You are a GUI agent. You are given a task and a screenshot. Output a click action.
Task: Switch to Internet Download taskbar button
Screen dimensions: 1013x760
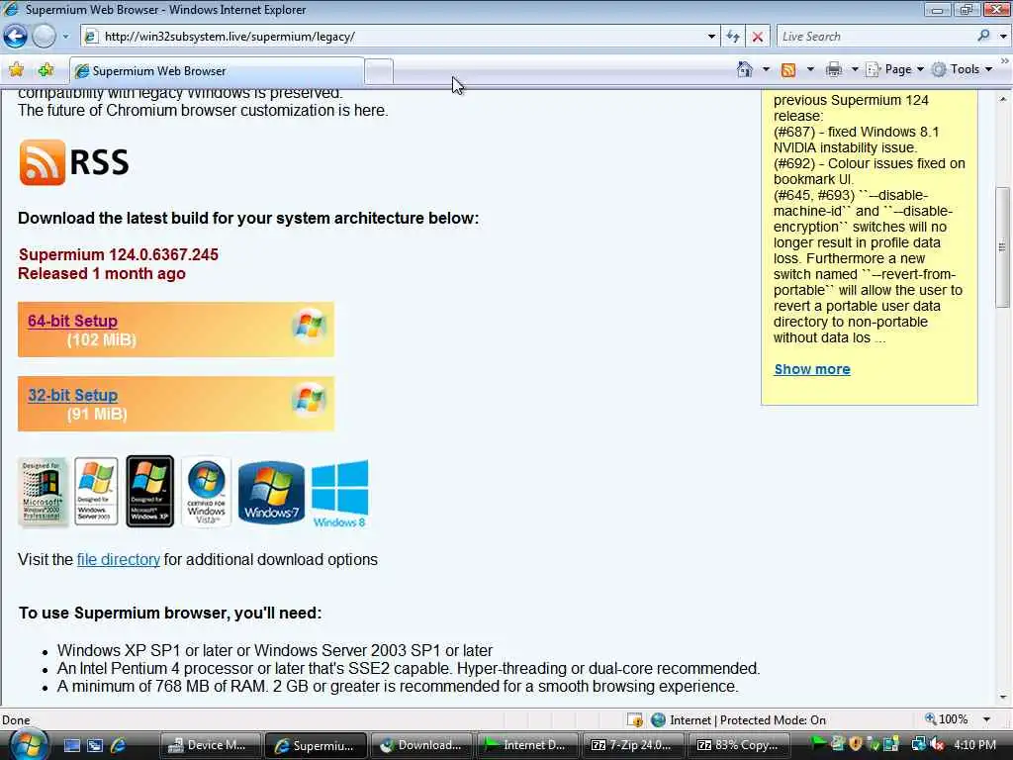tap(526, 745)
